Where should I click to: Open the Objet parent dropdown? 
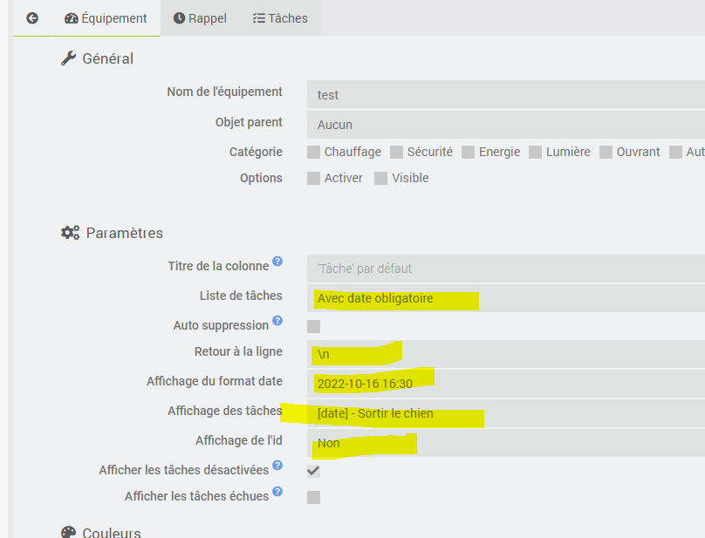coord(506,125)
